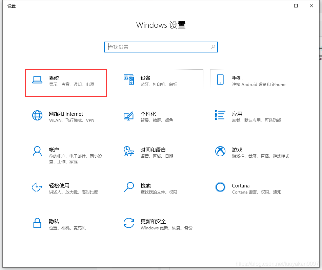Open the 轻松使用 dashed clock icon
This screenshot has width=322, height=270.
pyautogui.click(x=37, y=187)
